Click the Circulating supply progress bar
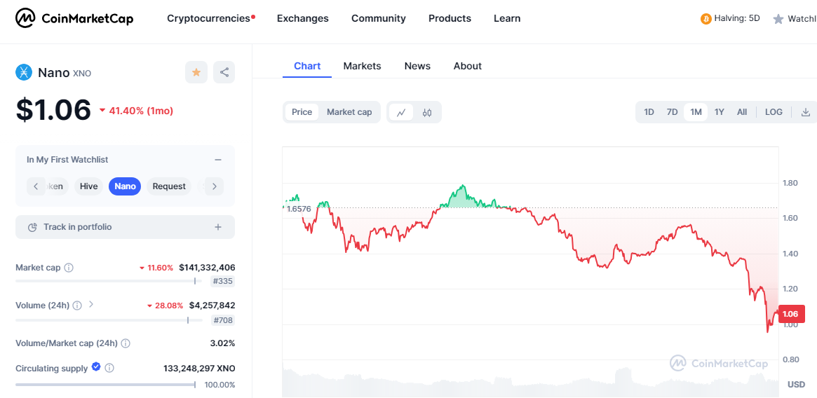This screenshot has height=398, width=817. (x=105, y=385)
